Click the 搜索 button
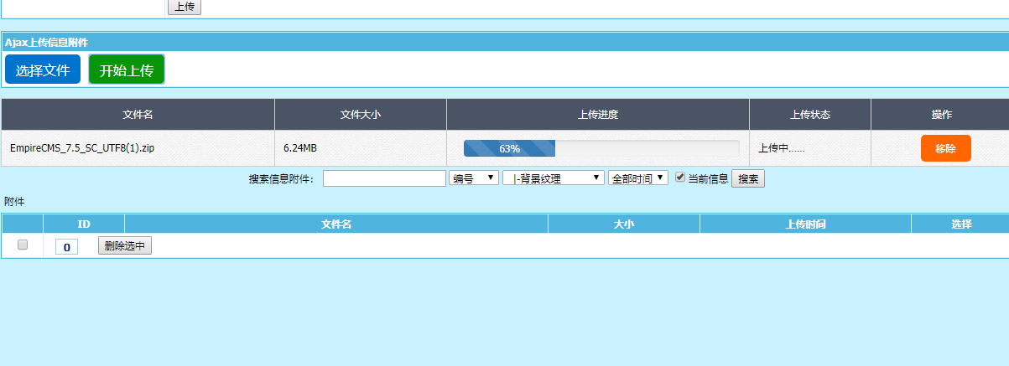1009x366 pixels. [x=748, y=178]
